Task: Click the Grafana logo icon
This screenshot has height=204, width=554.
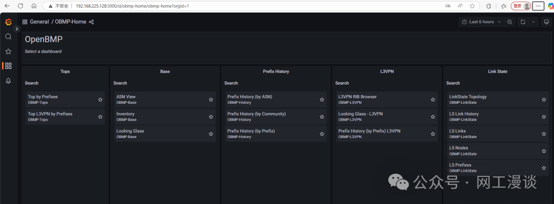Action: tap(9, 22)
